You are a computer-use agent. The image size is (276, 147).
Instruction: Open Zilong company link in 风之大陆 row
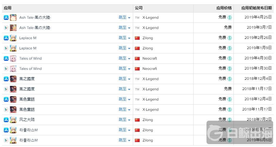click(x=148, y=120)
